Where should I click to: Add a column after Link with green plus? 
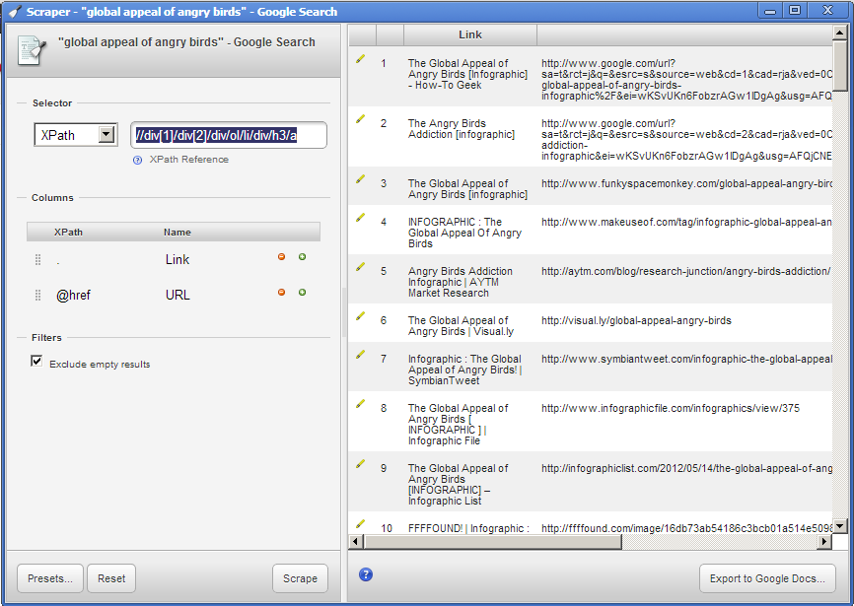pyautogui.click(x=303, y=257)
